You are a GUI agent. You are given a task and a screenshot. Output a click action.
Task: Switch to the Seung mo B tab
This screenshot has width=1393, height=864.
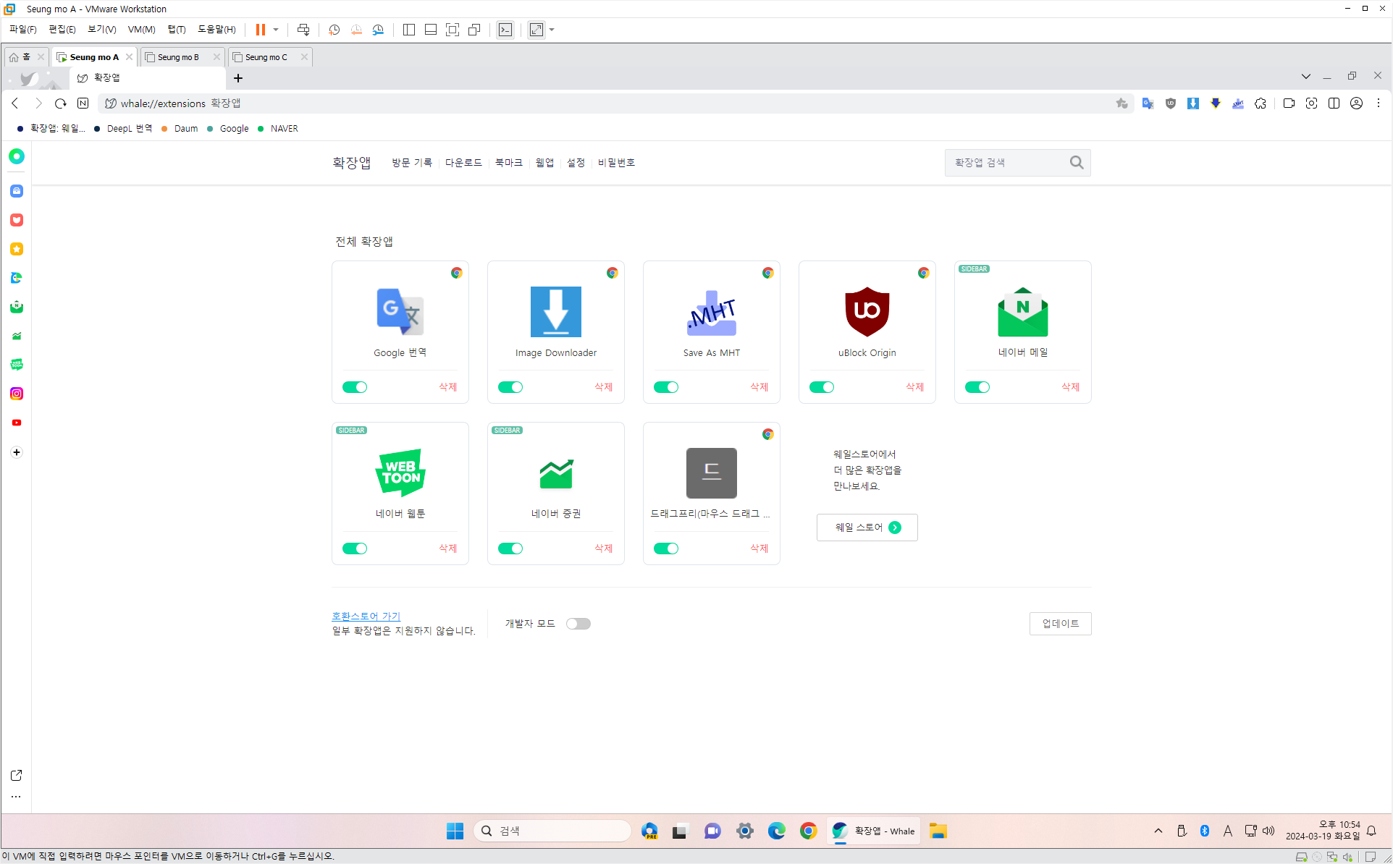coord(179,57)
